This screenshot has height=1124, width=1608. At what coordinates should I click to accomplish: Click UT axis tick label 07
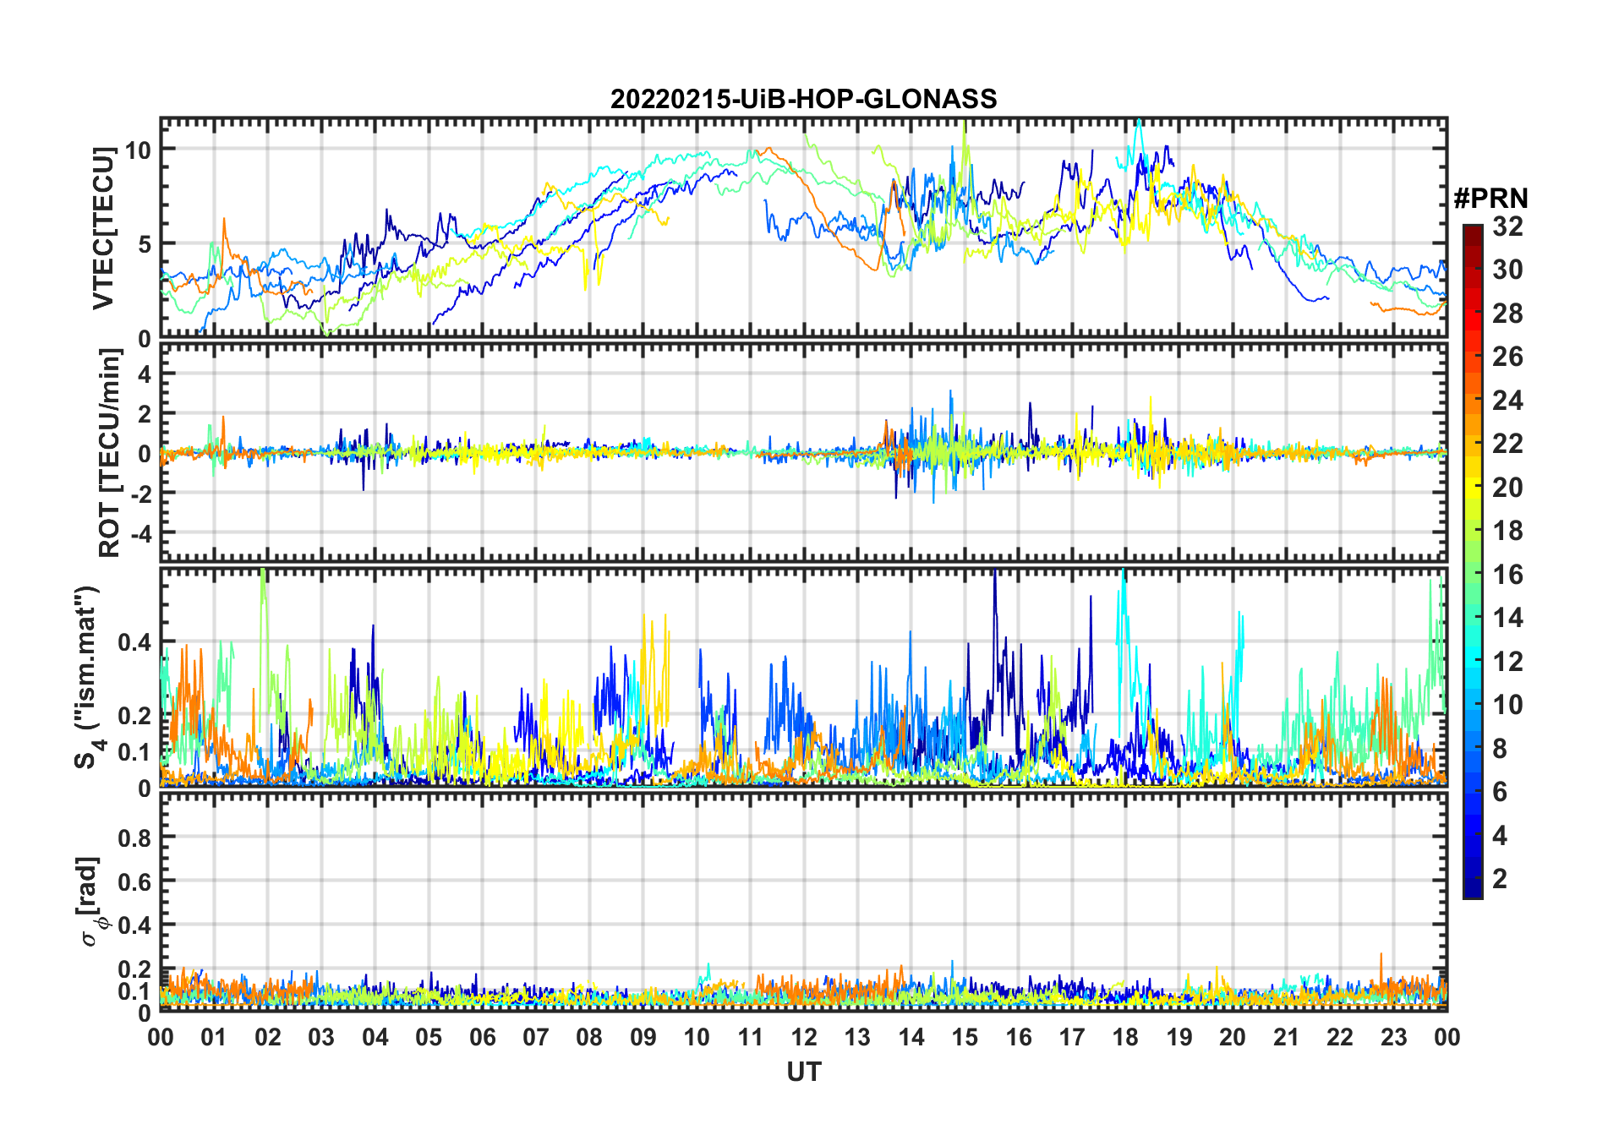[x=536, y=1037]
